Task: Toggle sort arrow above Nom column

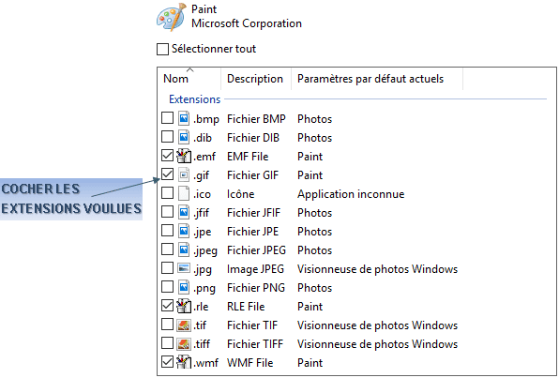Action: tap(190, 70)
